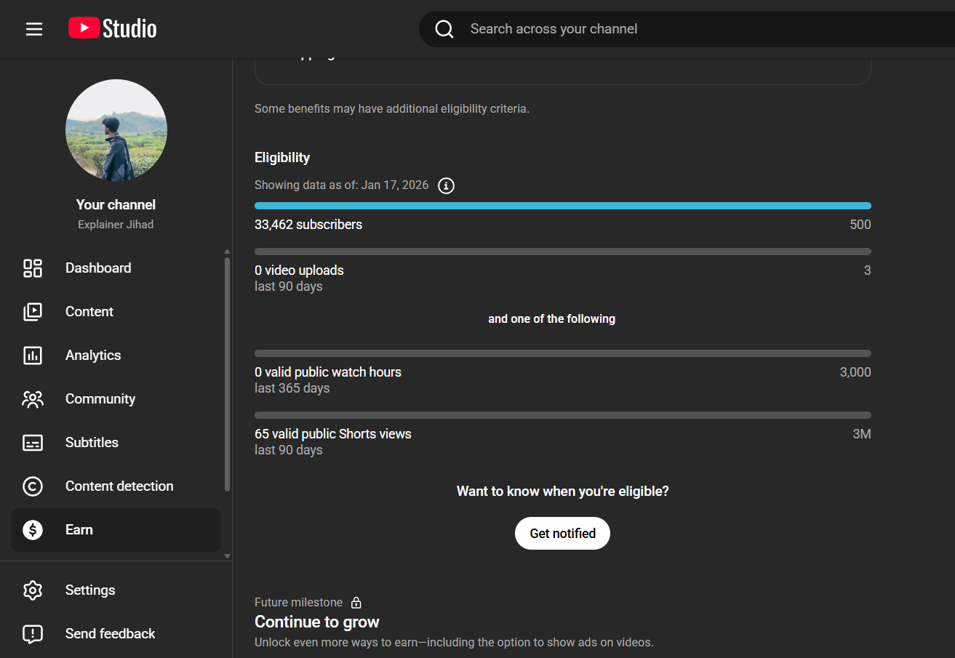The width and height of the screenshot is (955, 658).
Task: Click the Analytics chart icon
Action: coord(33,356)
